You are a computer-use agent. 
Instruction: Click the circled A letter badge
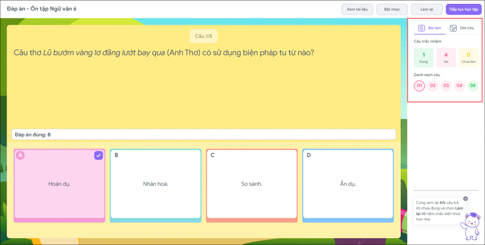click(x=20, y=156)
